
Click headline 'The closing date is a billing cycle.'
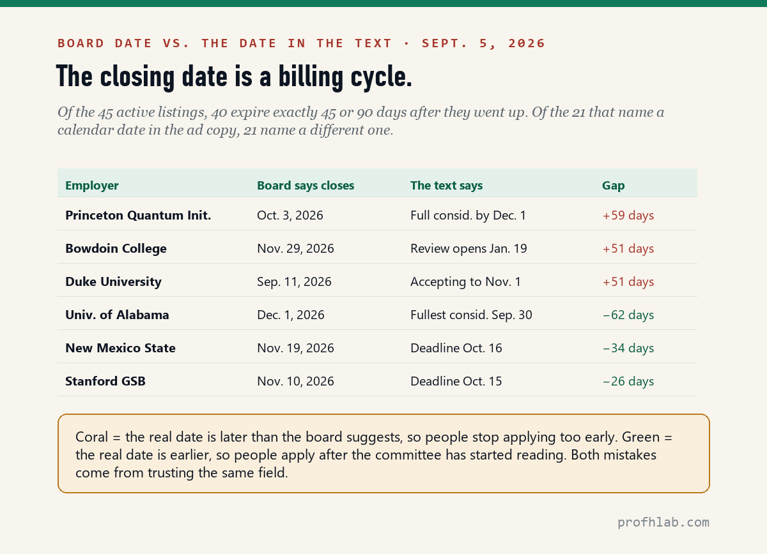point(234,77)
